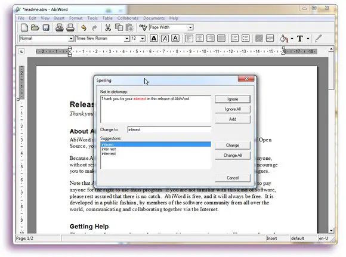Undo the last action
This screenshot has height=257, width=346.
point(84,28)
